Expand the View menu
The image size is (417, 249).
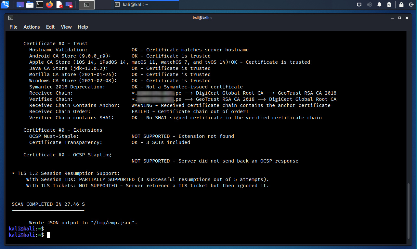66,27
